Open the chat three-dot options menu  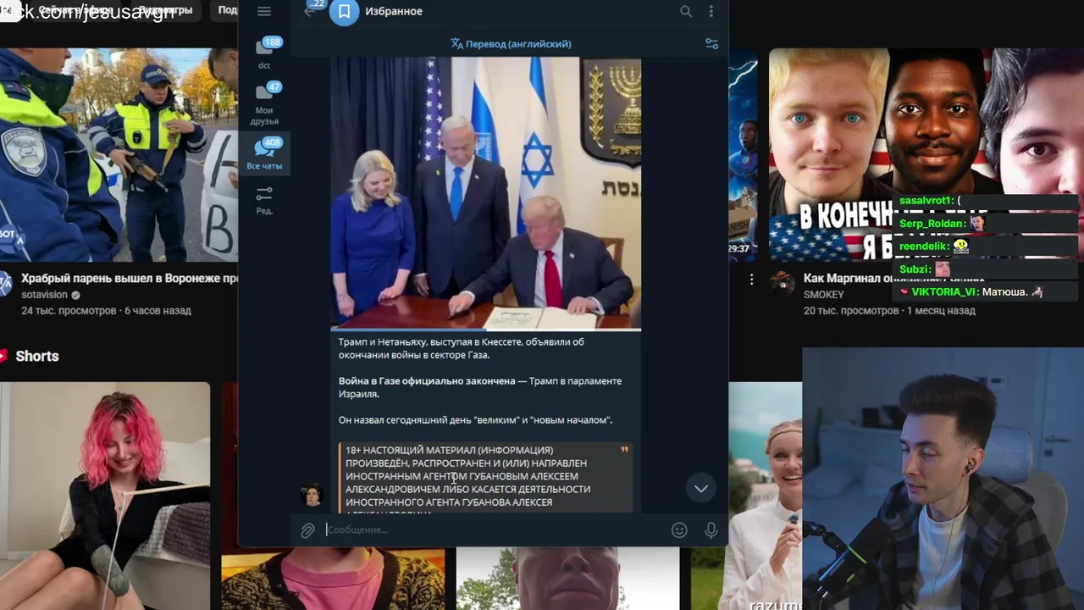click(711, 11)
